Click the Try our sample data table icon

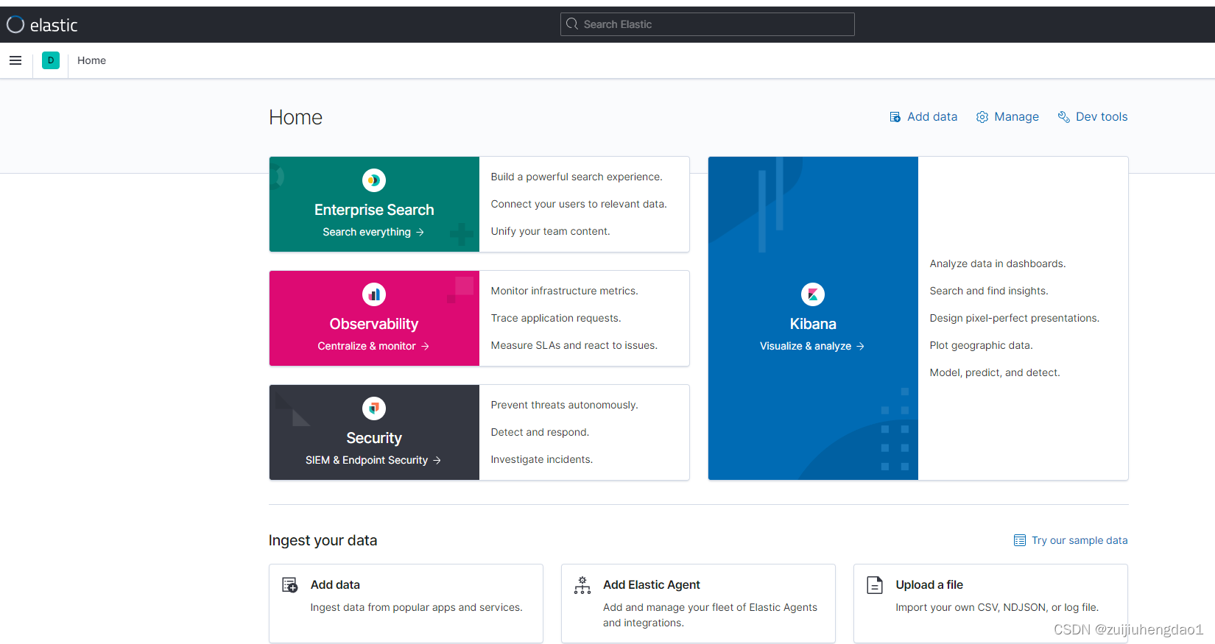1020,540
